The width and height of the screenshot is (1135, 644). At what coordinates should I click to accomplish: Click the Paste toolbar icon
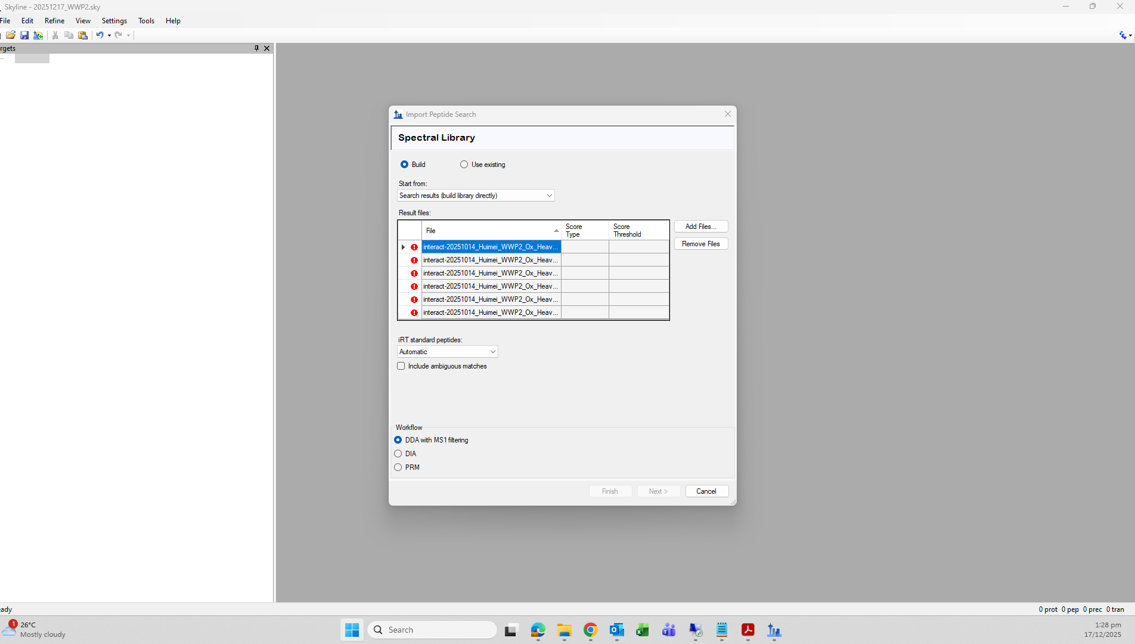pyautogui.click(x=83, y=35)
